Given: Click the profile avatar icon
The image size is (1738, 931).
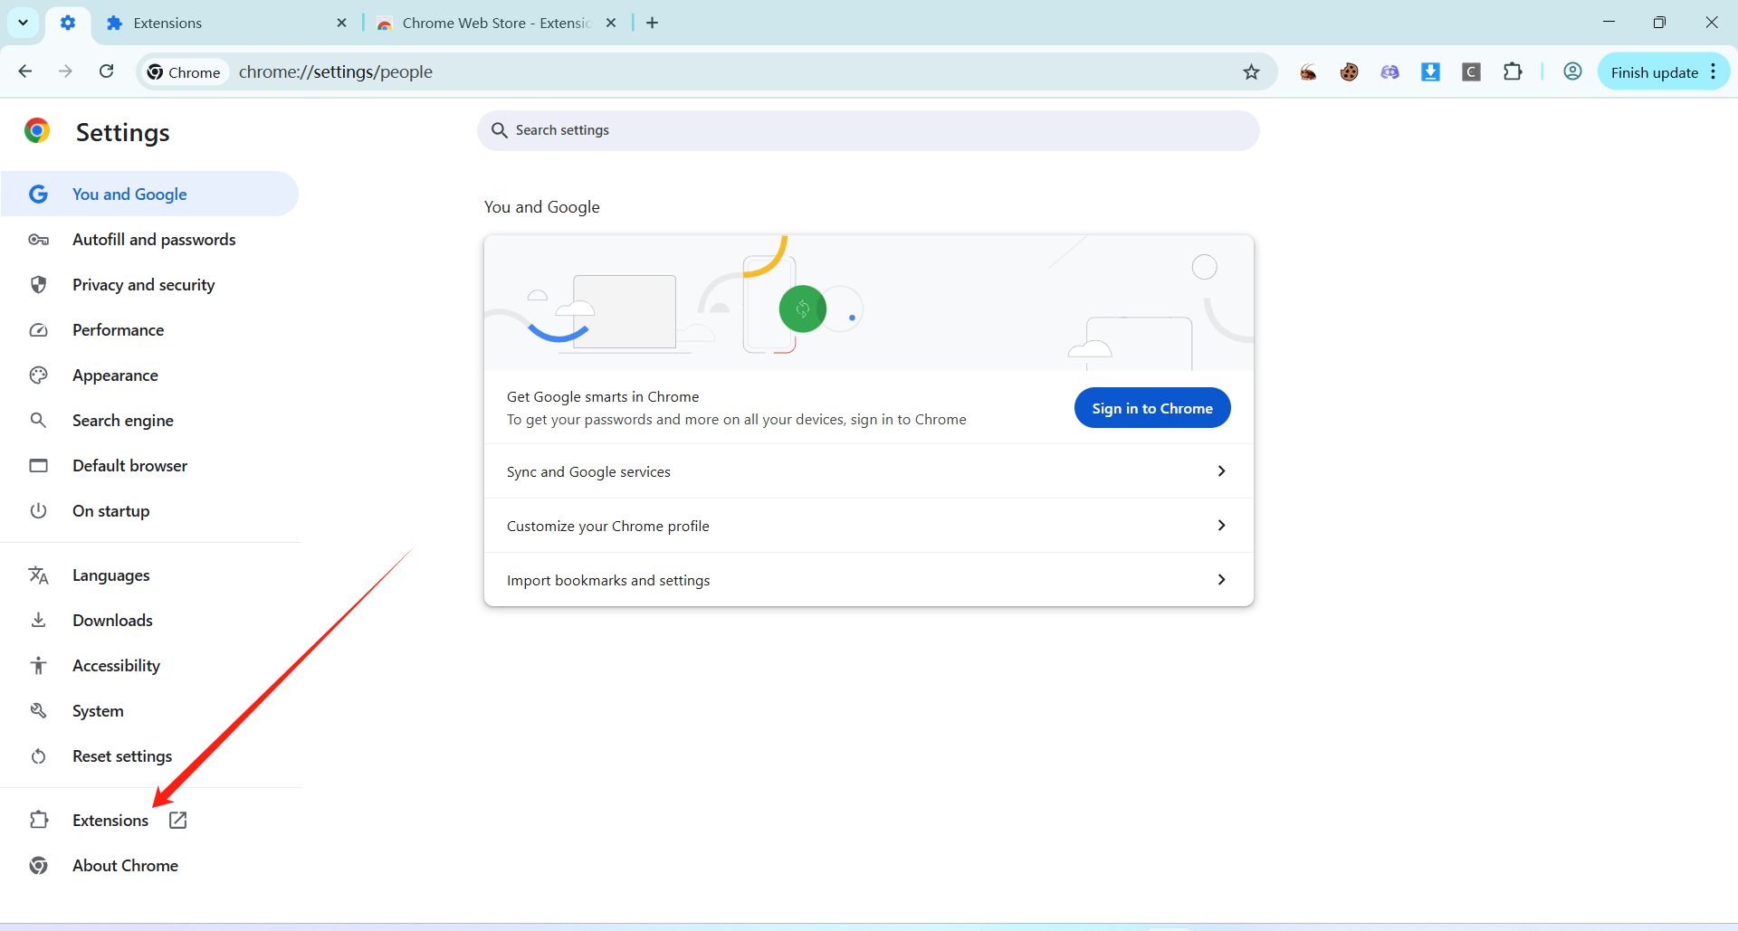Looking at the screenshot, I should [x=1572, y=72].
